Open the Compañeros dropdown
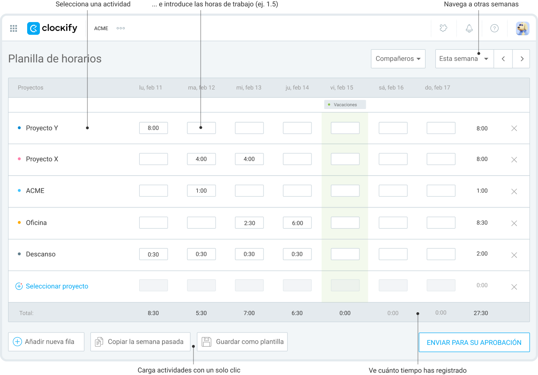538x375 pixels. [398, 59]
